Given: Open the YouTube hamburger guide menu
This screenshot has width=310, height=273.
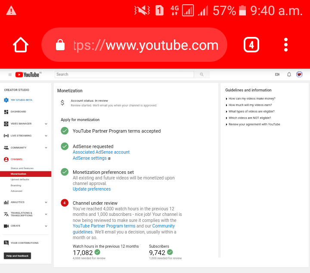Looking at the screenshot, I should [10, 75].
